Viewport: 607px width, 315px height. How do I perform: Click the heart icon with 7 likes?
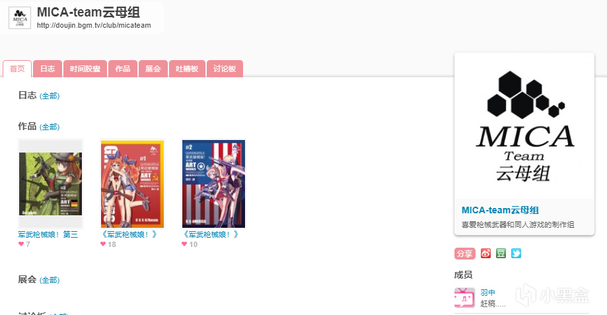pyautogui.click(x=21, y=244)
